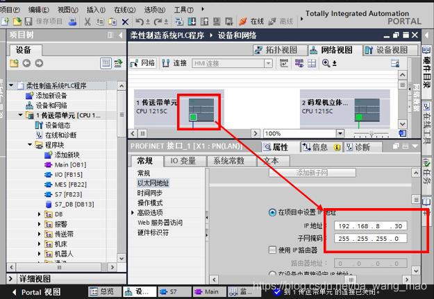Click the save project (保存项目) button
Screen dimensions: 434x299
click(44, 22)
